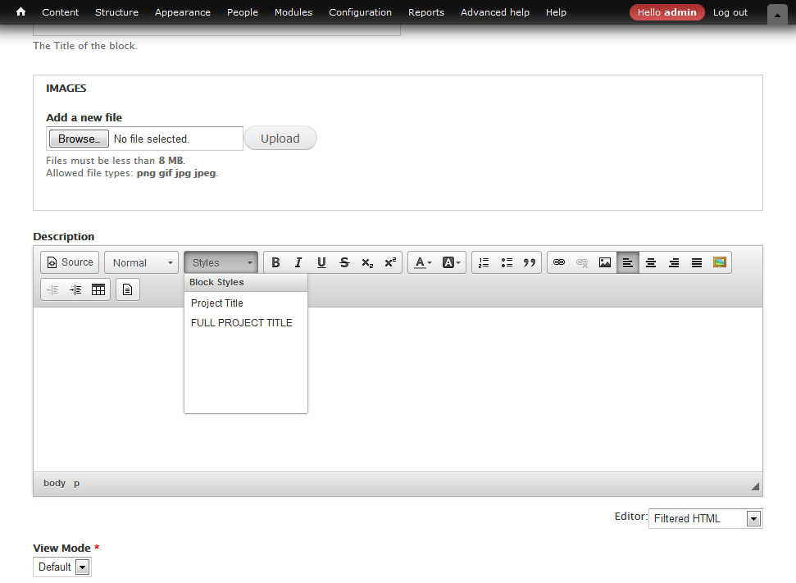Viewport: 796px width, 583px height.
Task: Open the Structure admin menu
Action: (x=116, y=12)
